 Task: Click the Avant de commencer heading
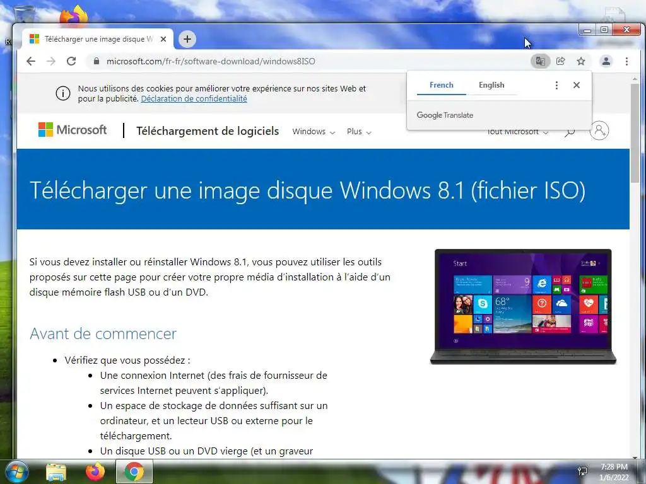pyautogui.click(x=103, y=333)
